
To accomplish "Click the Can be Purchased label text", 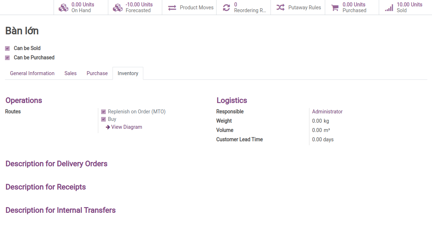I will [34, 58].
